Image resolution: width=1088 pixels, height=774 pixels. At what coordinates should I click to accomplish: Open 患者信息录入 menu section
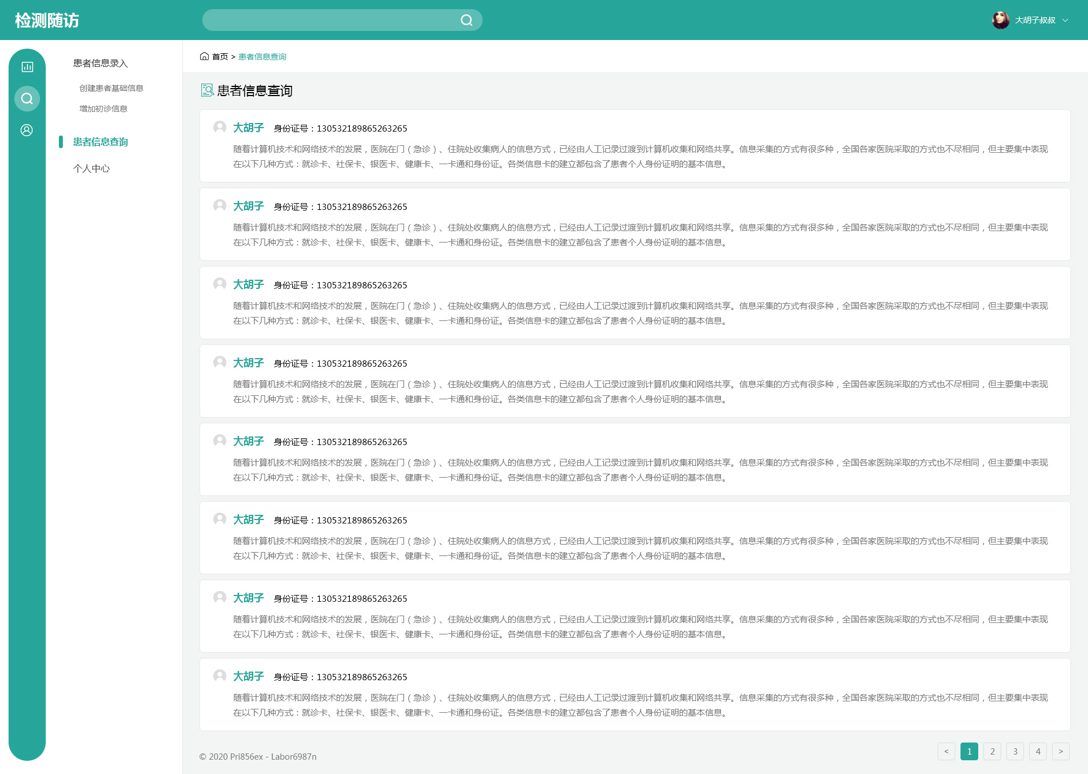tap(101, 63)
